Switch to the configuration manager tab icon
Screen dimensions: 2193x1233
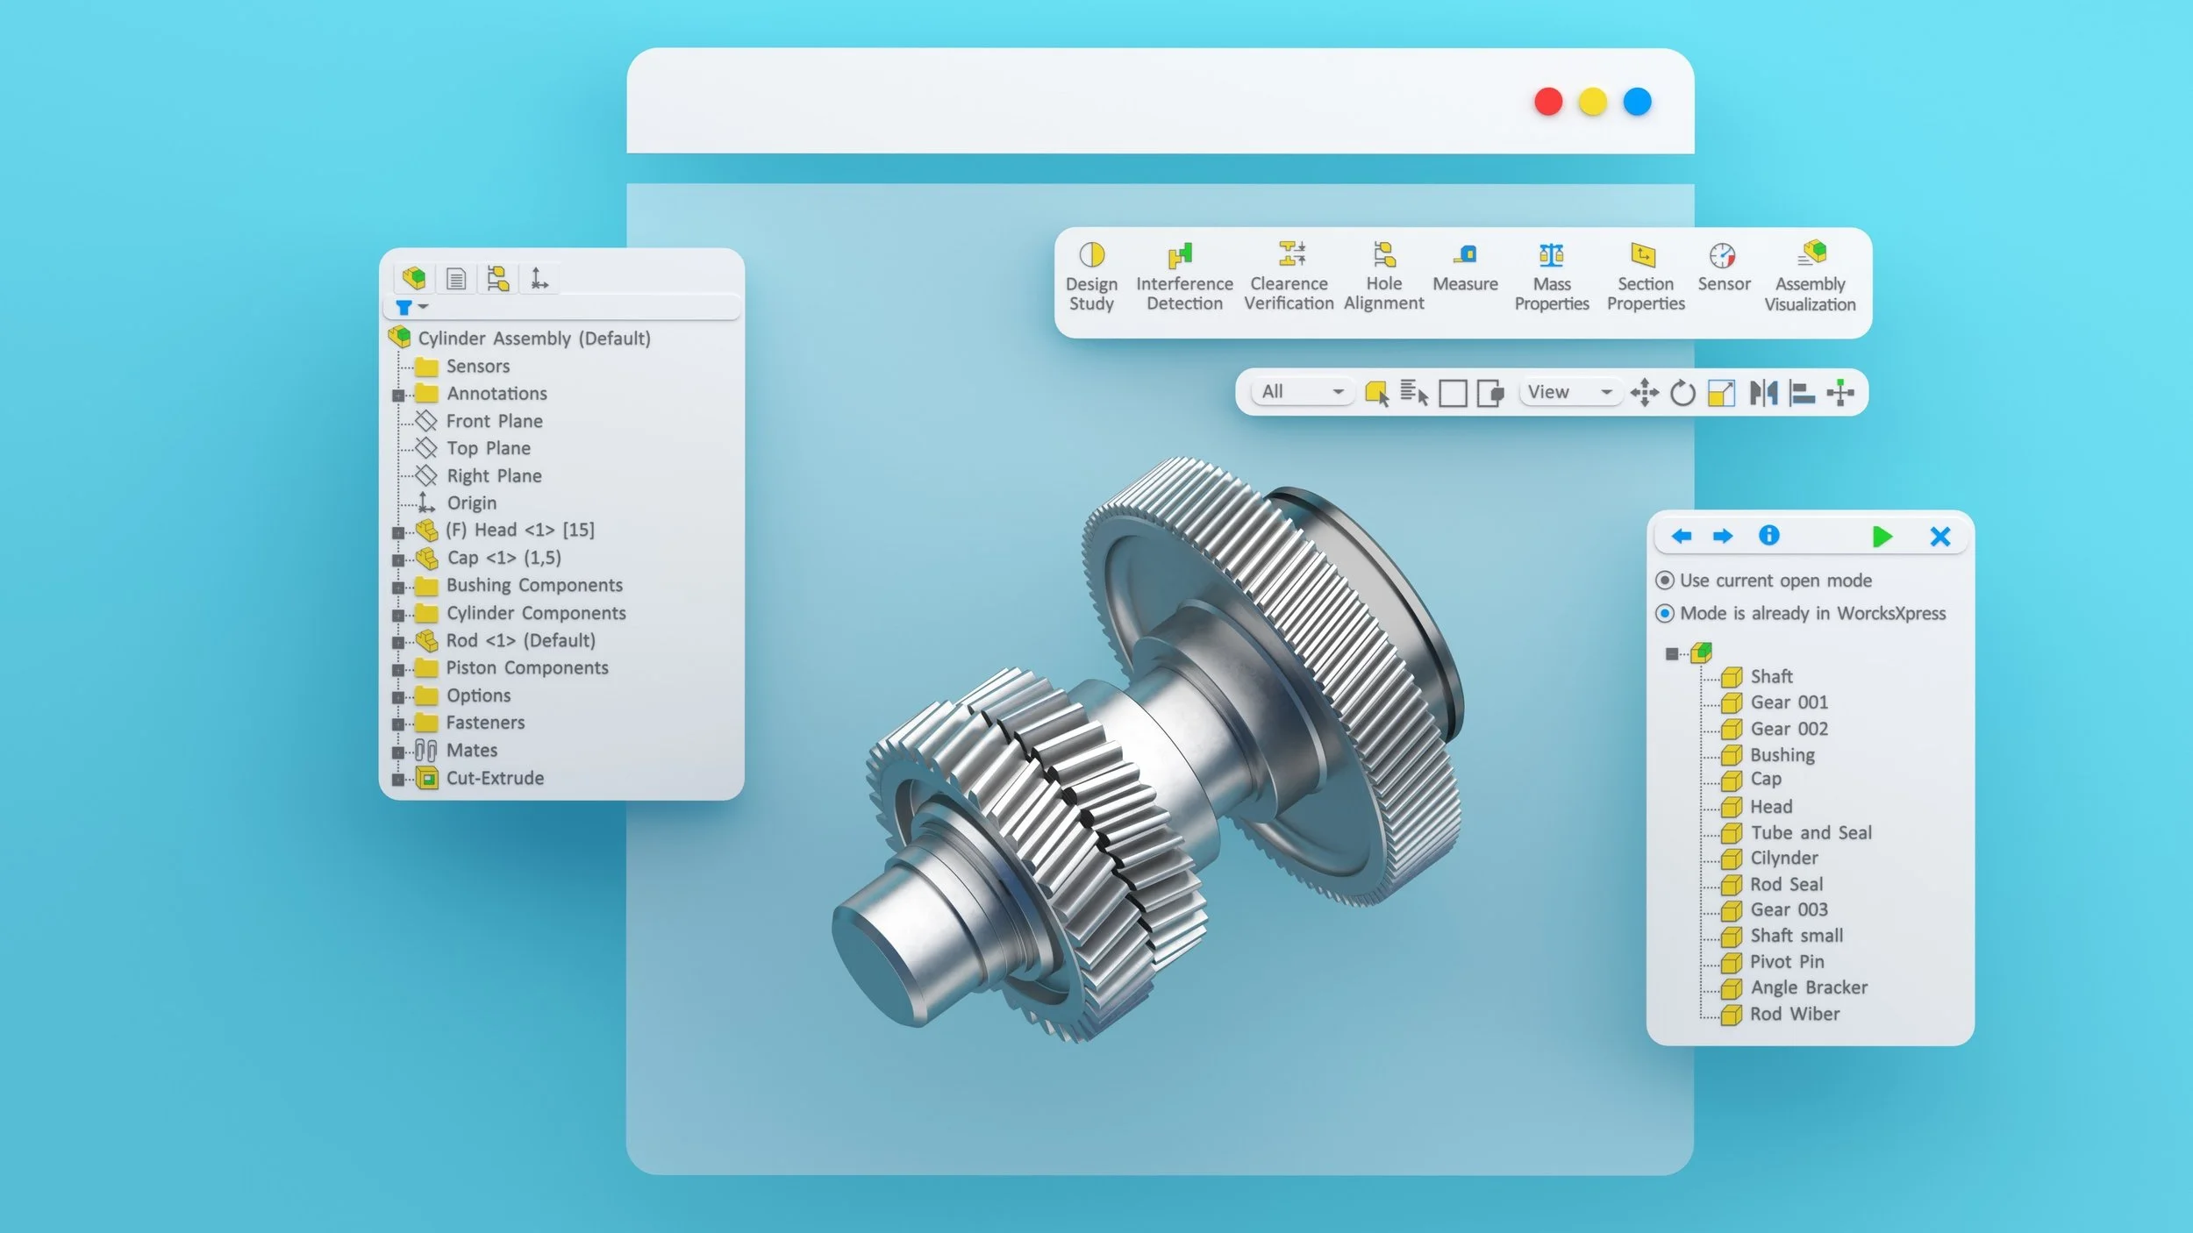[x=498, y=279]
